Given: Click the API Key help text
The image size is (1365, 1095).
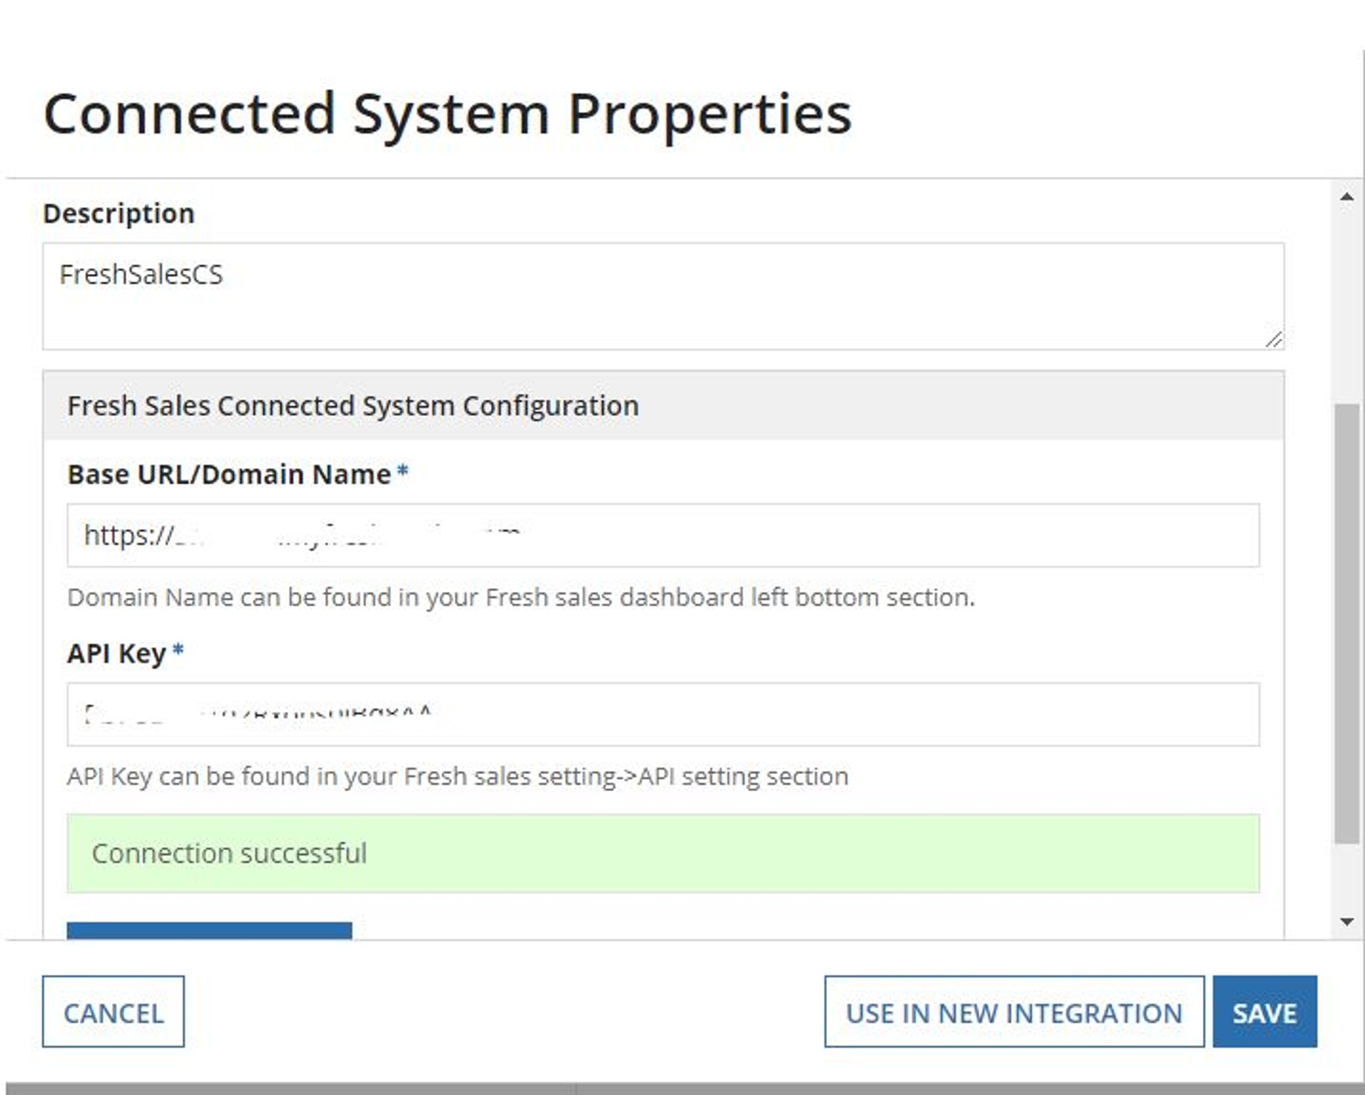Looking at the screenshot, I should click(458, 776).
